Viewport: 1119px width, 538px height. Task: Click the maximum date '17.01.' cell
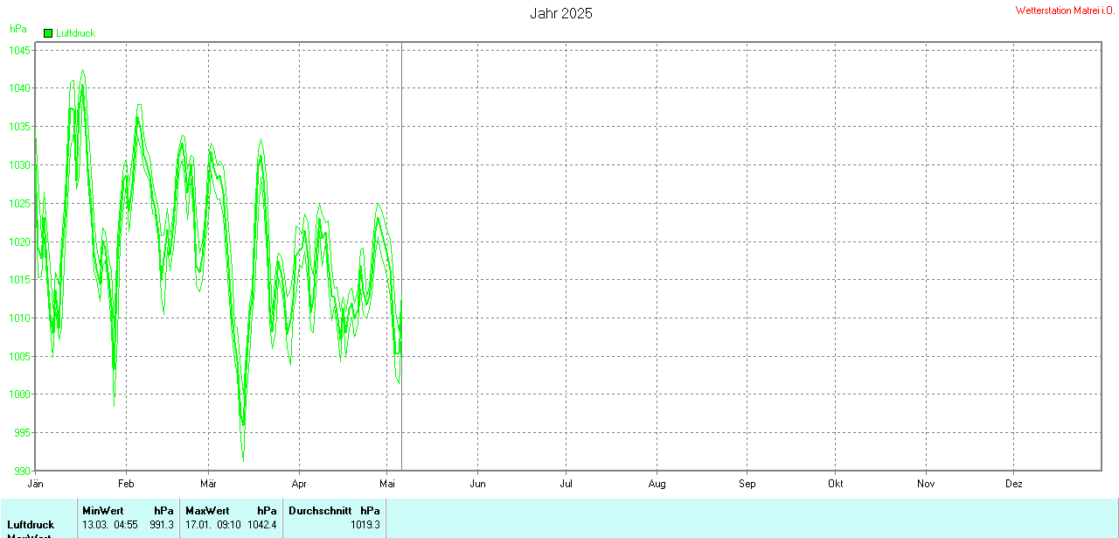198,525
